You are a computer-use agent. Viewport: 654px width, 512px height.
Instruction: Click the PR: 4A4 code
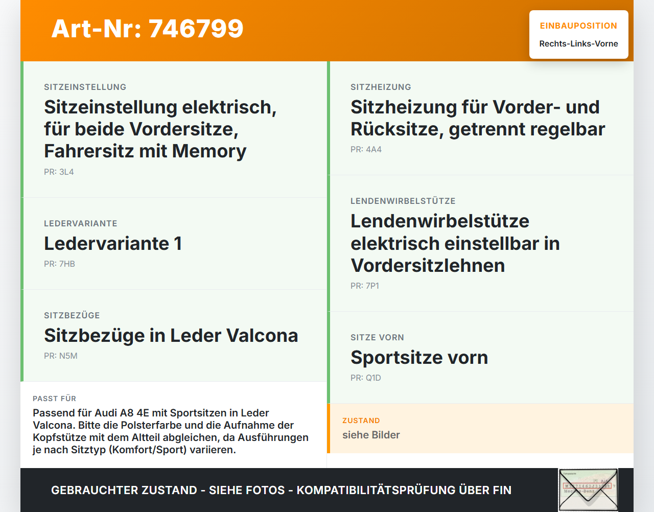point(366,150)
